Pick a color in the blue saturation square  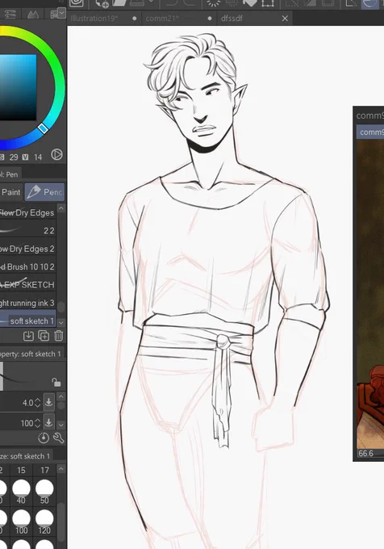18,87
